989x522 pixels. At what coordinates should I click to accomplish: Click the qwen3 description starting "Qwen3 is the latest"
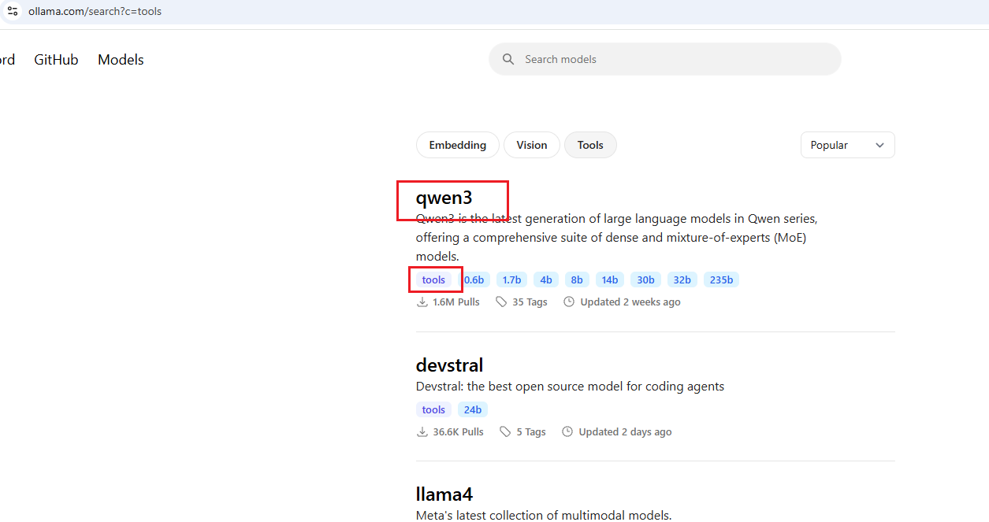click(617, 237)
